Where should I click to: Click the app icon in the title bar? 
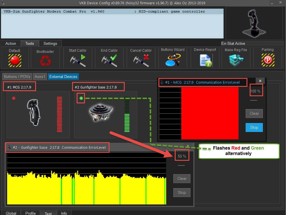click(x=3, y=3)
